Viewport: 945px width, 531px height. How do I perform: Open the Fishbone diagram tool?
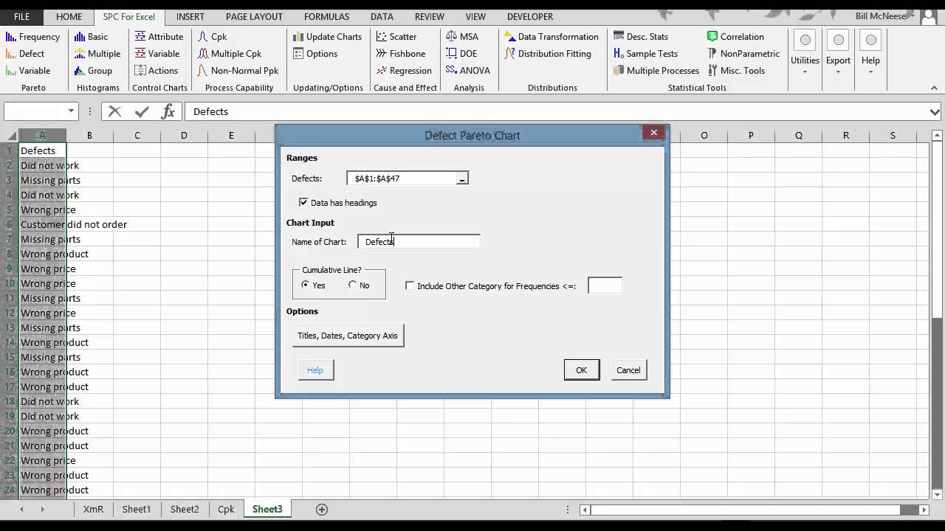[x=400, y=53]
